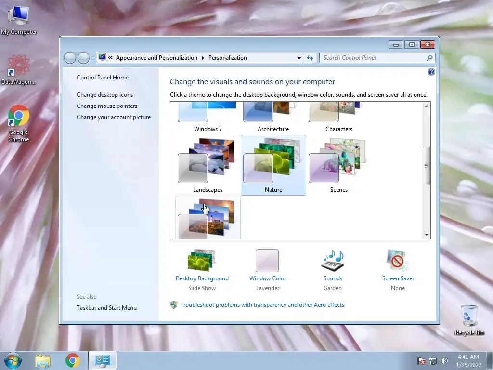Go to Control Panel Home
The width and height of the screenshot is (493, 370).
click(103, 78)
